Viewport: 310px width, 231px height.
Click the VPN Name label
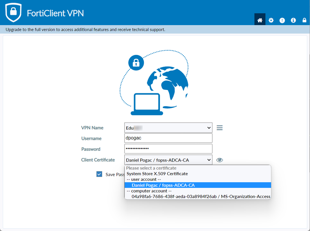(x=92, y=128)
